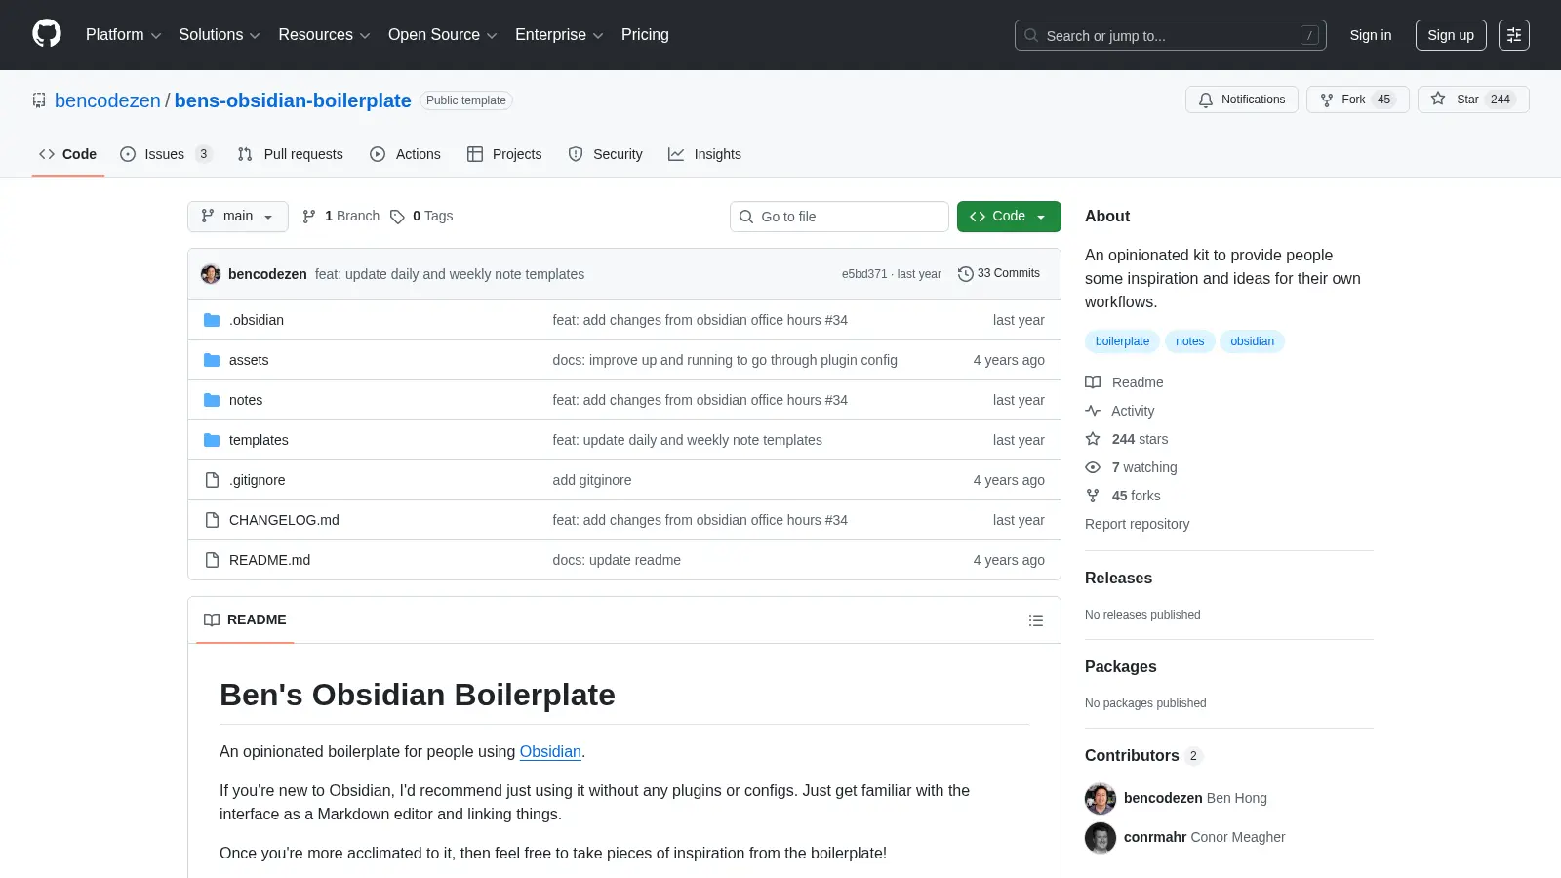This screenshot has height=878, width=1561.
Task: Click the folder icon beside assets
Action: pos(212,360)
